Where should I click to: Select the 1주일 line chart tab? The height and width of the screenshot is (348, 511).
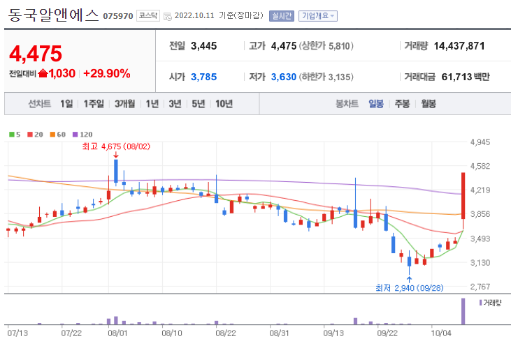(94, 104)
